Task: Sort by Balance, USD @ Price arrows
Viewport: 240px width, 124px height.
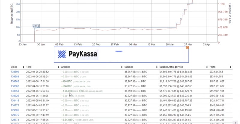Action: tap(207, 67)
